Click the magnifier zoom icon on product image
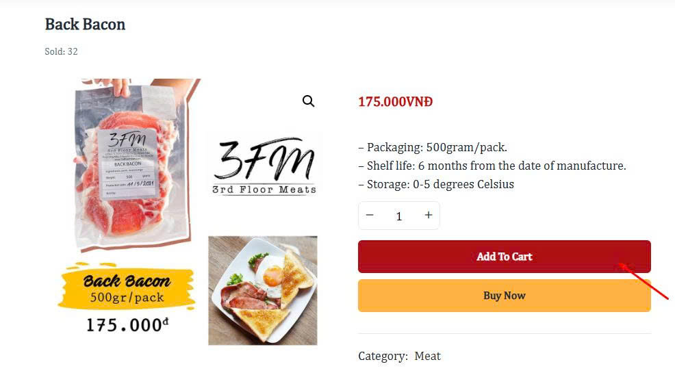Image resolution: width=675 pixels, height=388 pixels. (x=308, y=101)
